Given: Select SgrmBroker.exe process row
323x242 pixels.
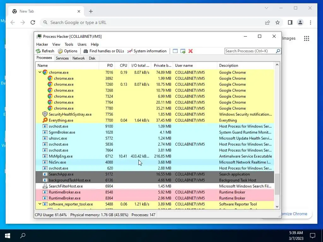Looking at the screenshot, I should pos(155,132).
